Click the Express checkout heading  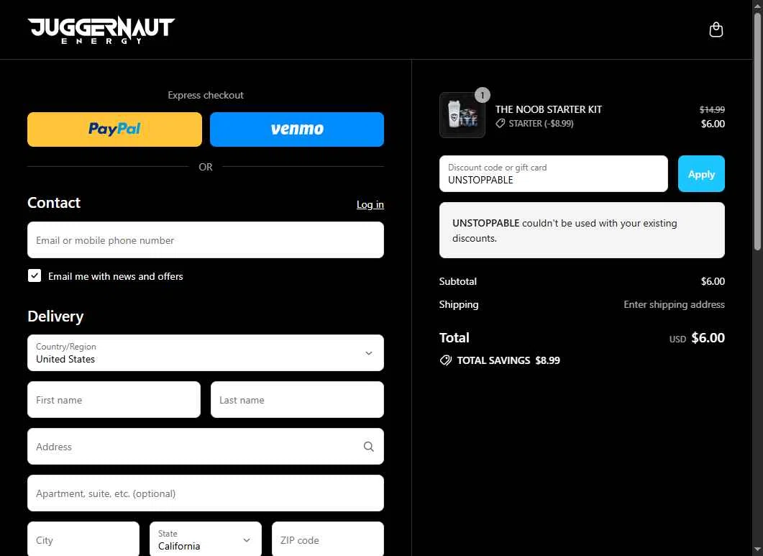pos(206,96)
